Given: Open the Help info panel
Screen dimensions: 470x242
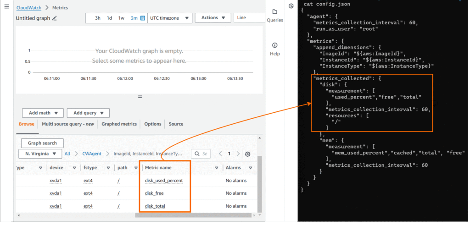Looking at the screenshot, I should coord(274,49).
